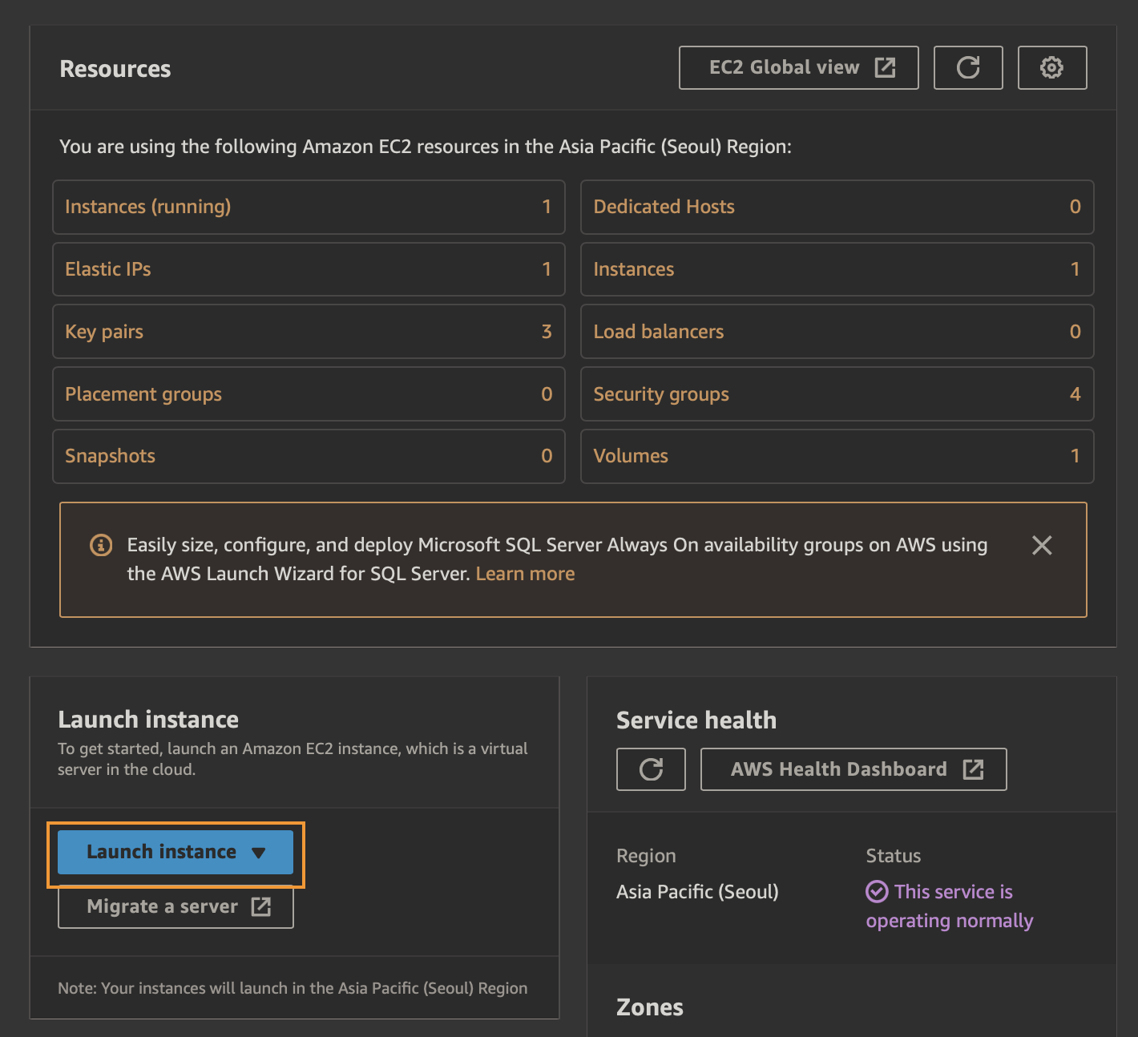Click the info icon in the banner
The height and width of the screenshot is (1037, 1138).
101,546
